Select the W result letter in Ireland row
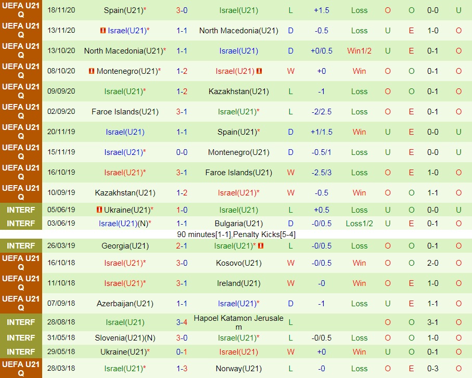472x378 pixels. 290,283
